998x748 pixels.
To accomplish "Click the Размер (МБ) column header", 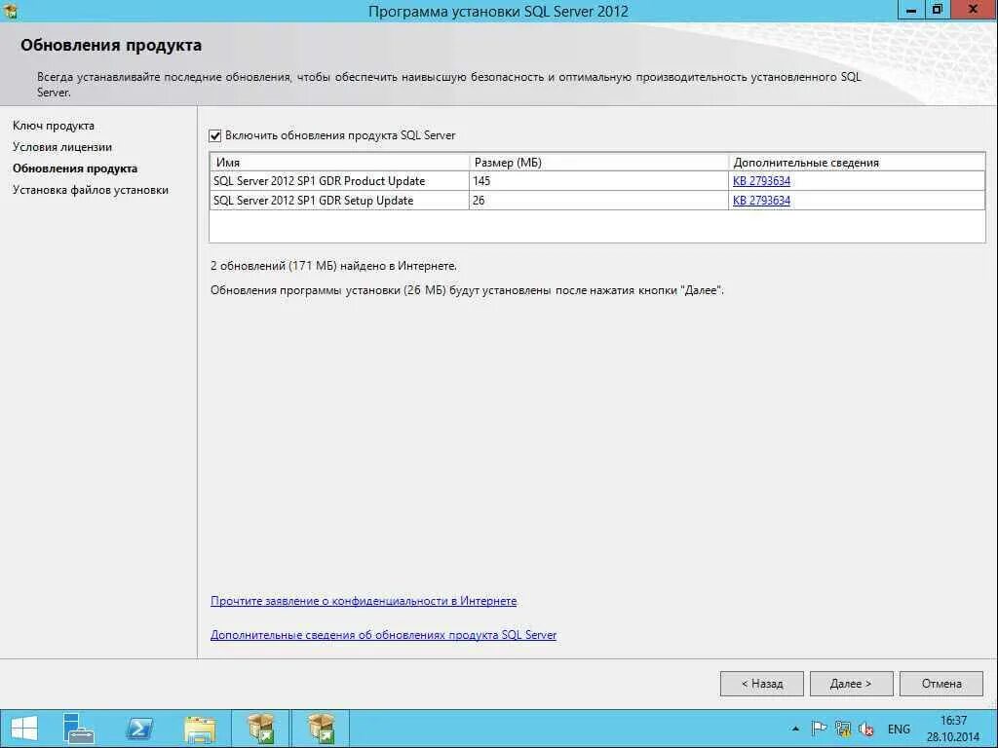I will point(598,163).
